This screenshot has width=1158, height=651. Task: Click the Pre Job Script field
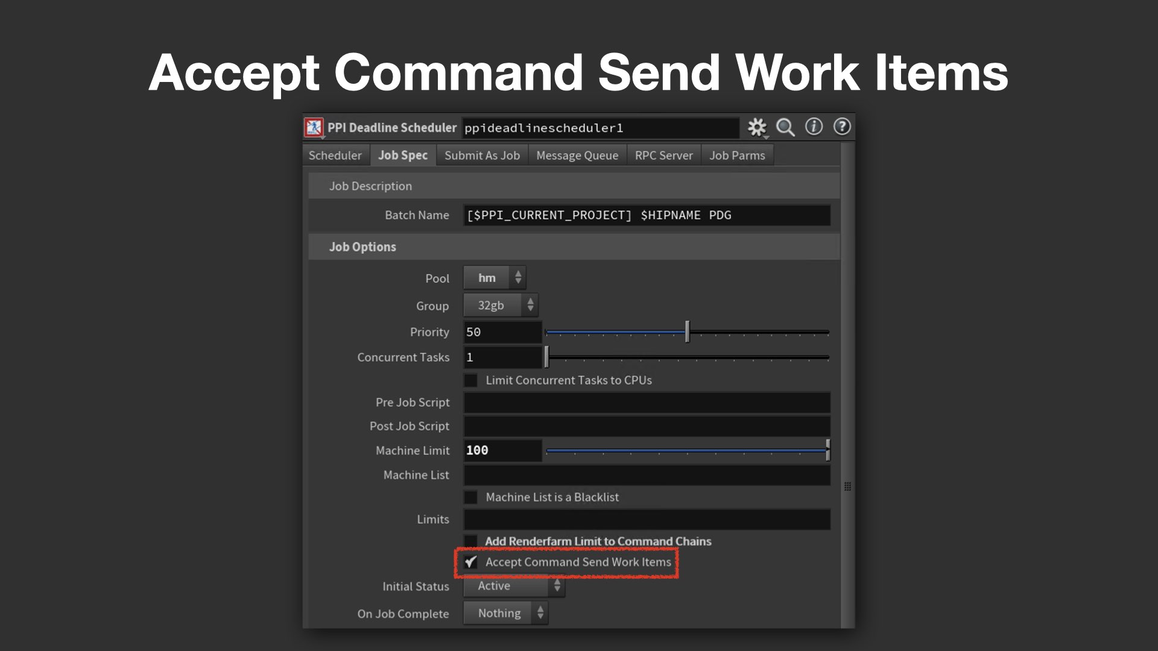coord(647,403)
